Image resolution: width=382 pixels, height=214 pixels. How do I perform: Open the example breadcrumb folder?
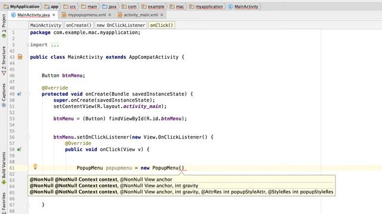(x=153, y=7)
